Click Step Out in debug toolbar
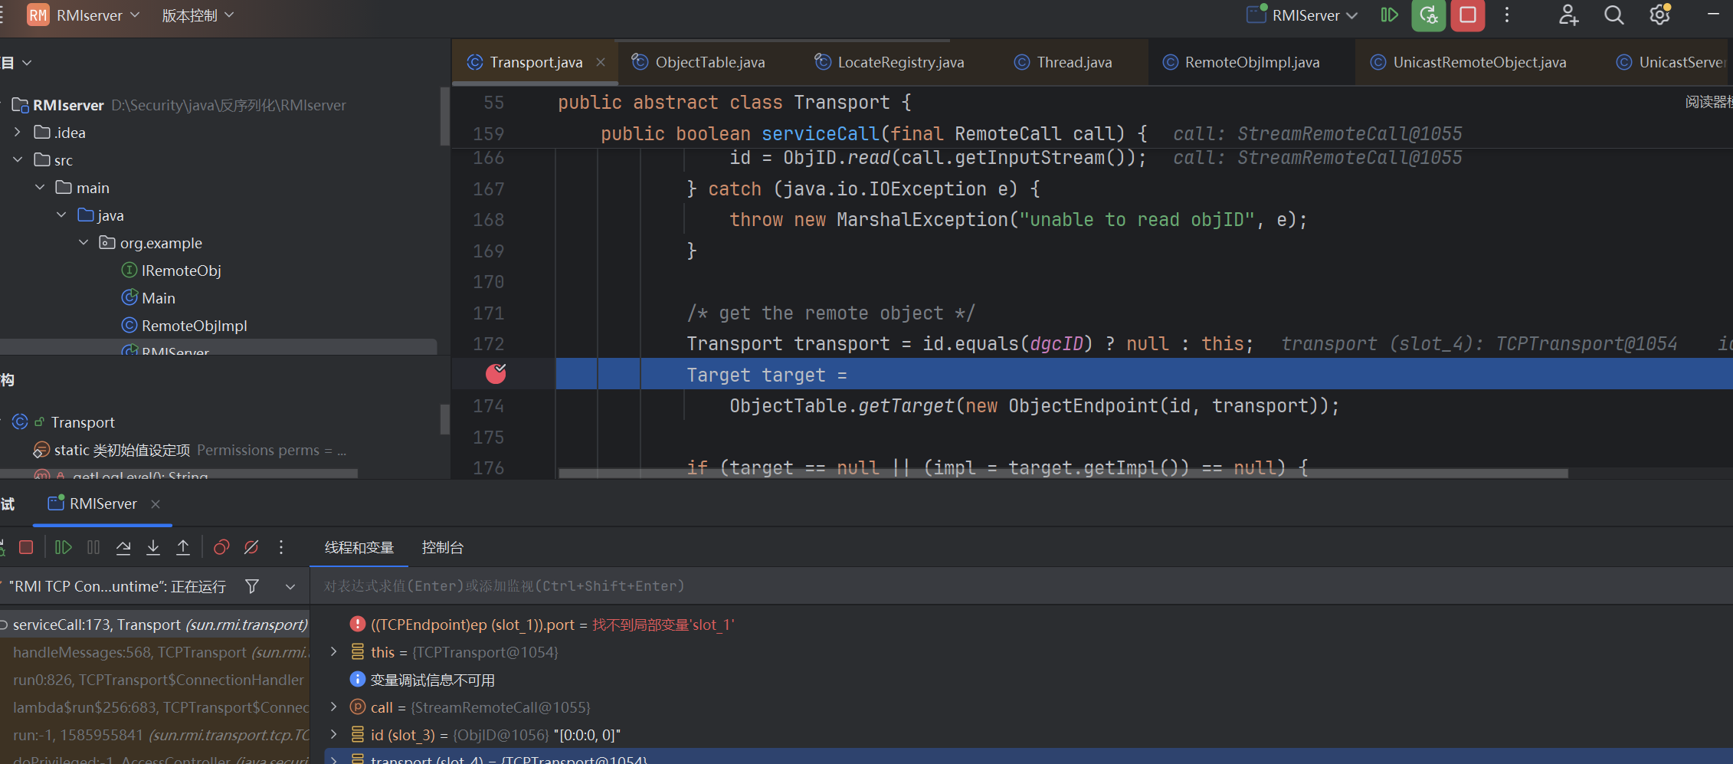1733x764 pixels. 183,547
